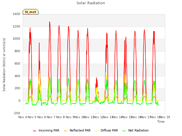Click the Incoming PAR legend label
Screen dimensions: 182x136
tap(49, 130)
